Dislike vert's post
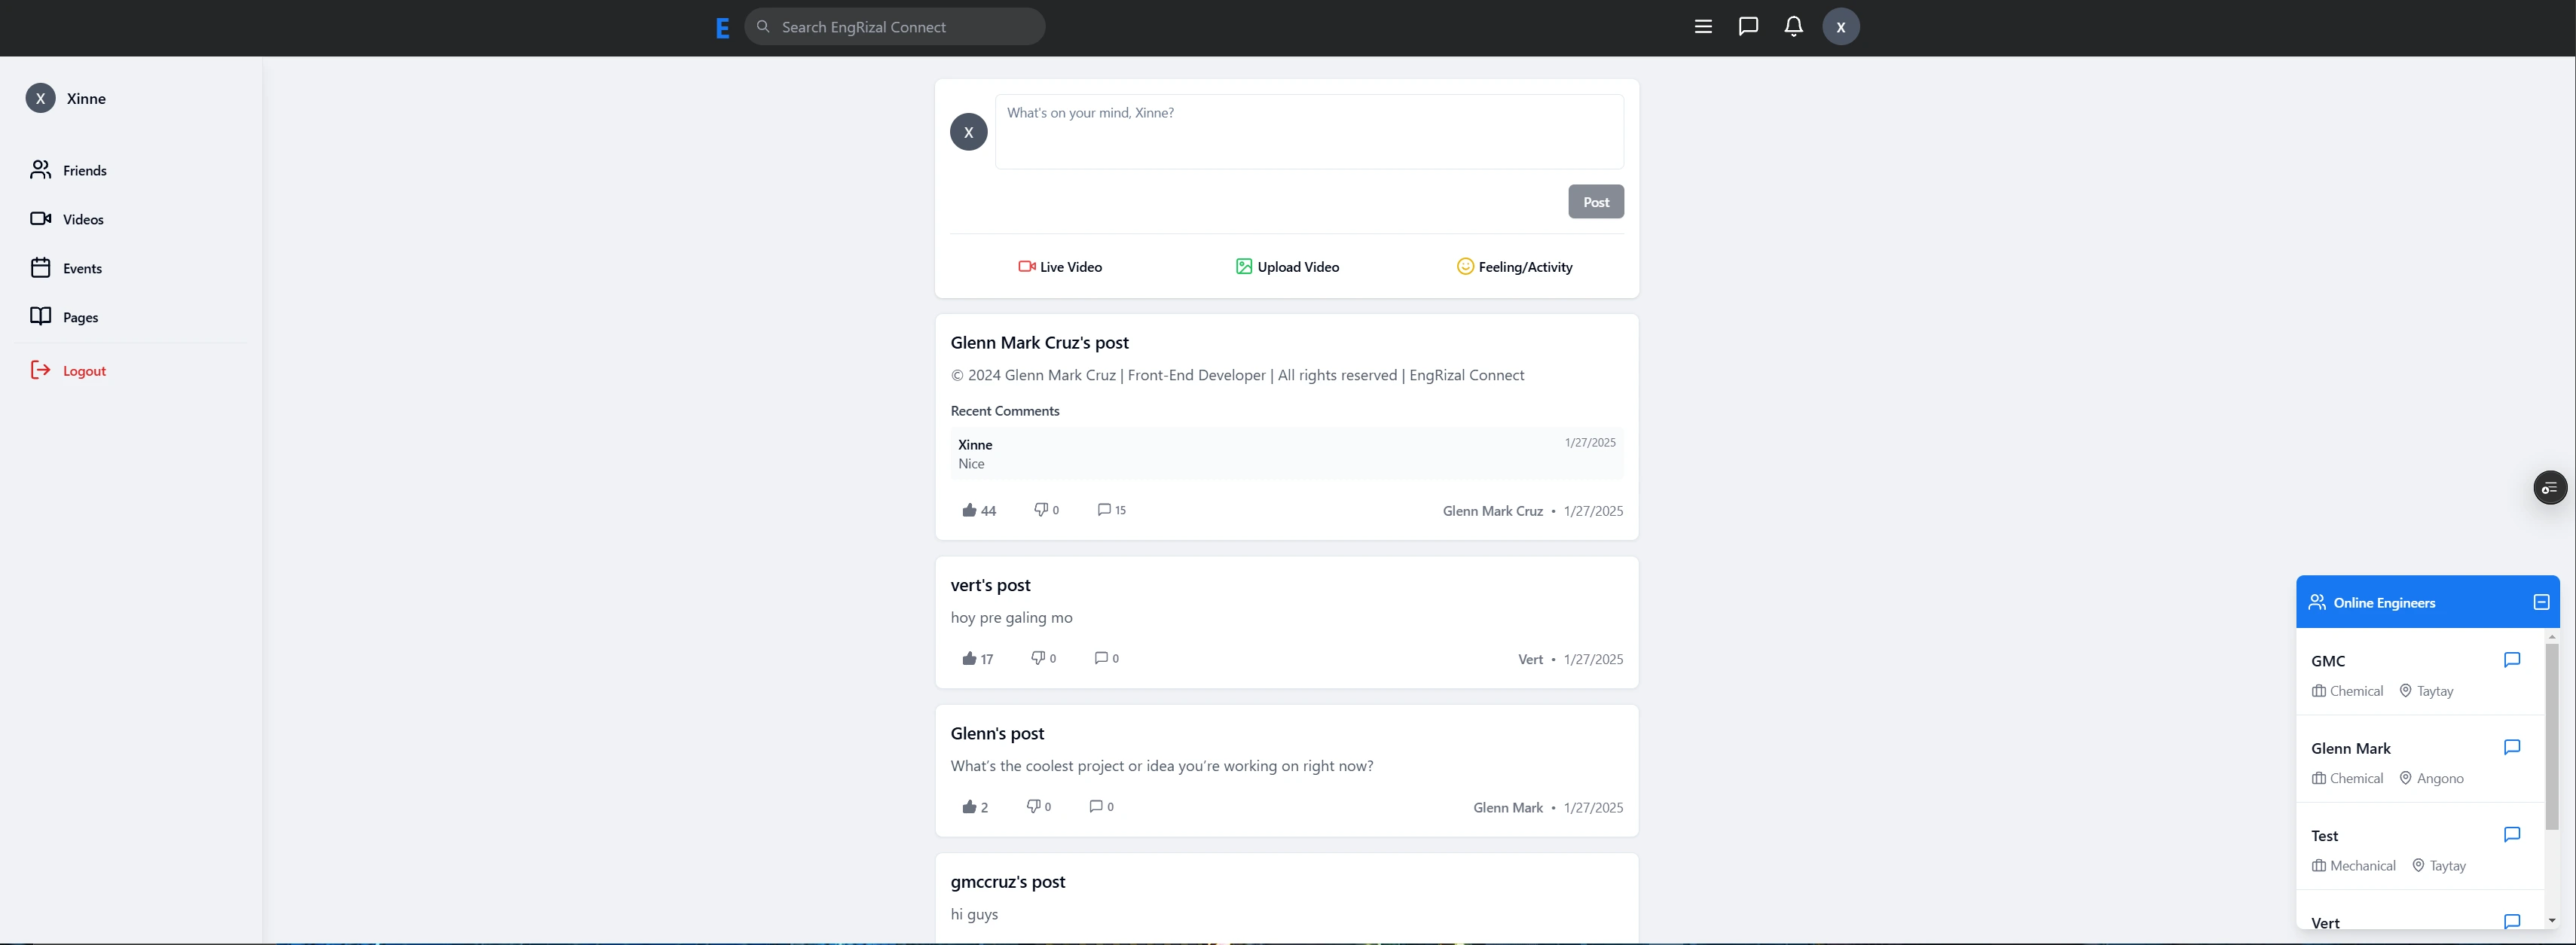Image resolution: width=2576 pixels, height=945 pixels. 1038,658
